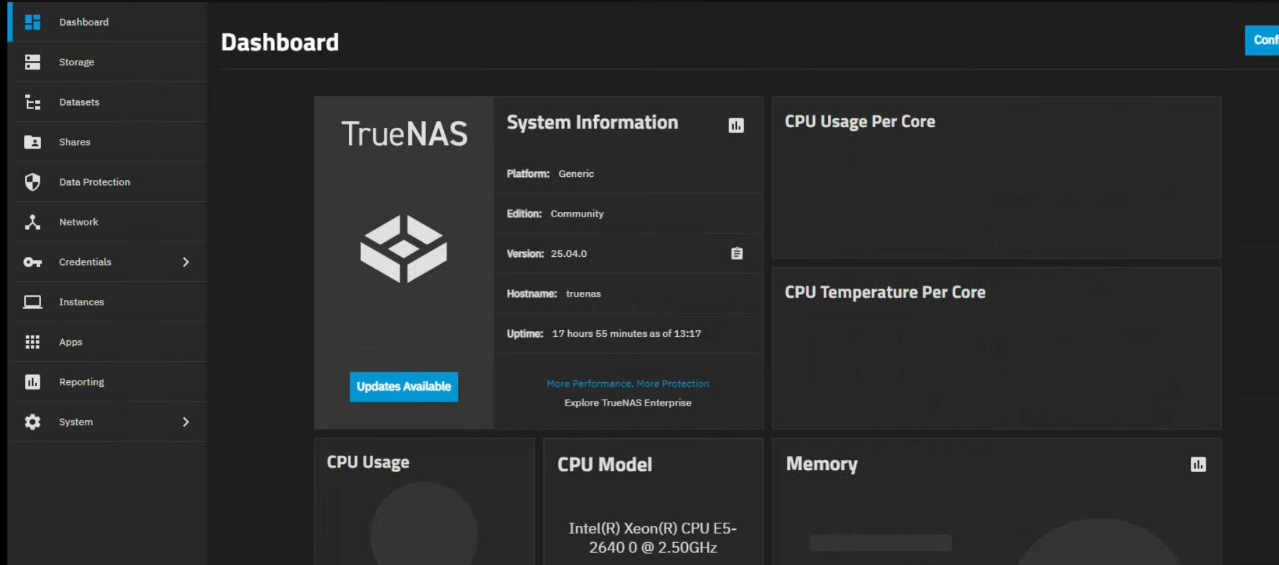This screenshot has width=1279, height=565.
Task: Click the Apps grid icon
Action: (32, 342)
